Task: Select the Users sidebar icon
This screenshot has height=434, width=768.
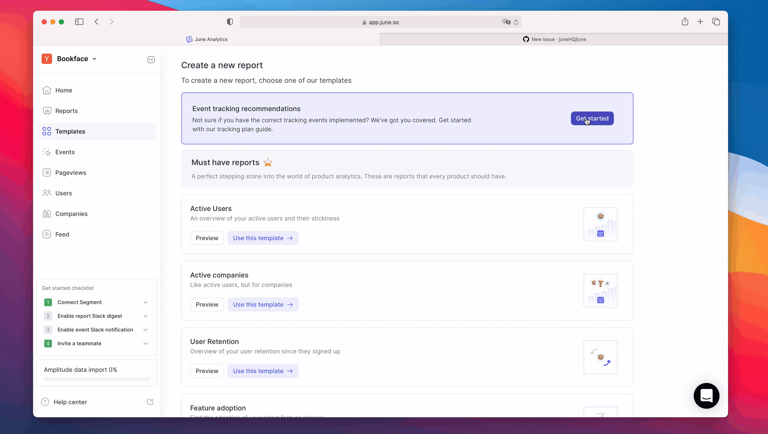Action: click(x=47, y=193)
